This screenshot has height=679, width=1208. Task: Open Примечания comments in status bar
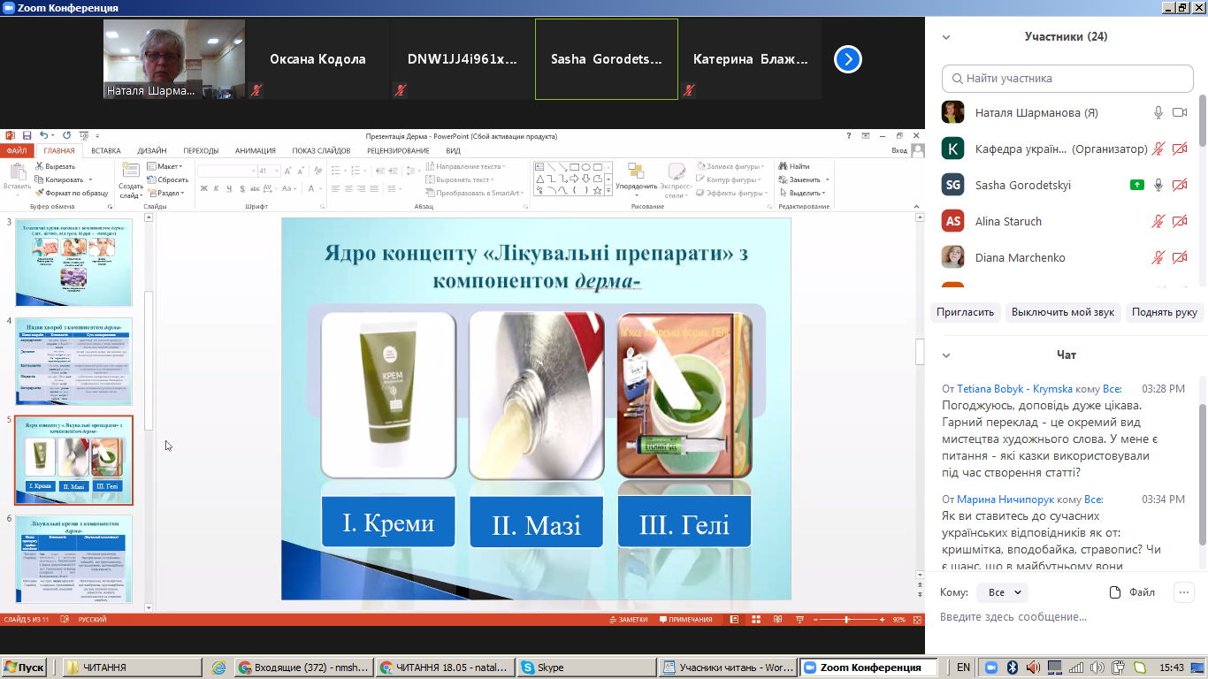[x=685, y=620]
